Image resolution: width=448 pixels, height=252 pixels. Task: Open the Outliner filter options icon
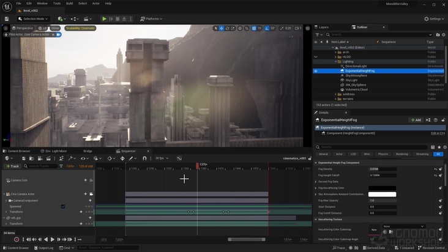[x=319, y=34]
